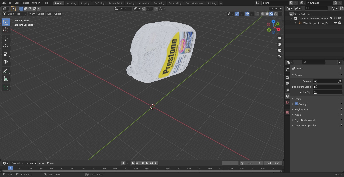Open the Tool properties tab

tap(287, 69)
